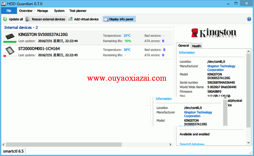Click Kingston ATA errors value 0
The image size is (254, 156).
coord(163,41)
